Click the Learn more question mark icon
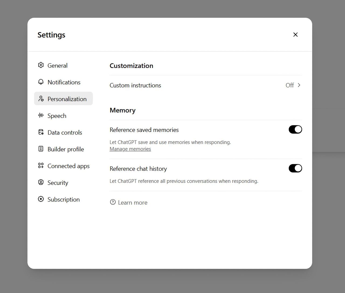 click(x=113, y=202)
